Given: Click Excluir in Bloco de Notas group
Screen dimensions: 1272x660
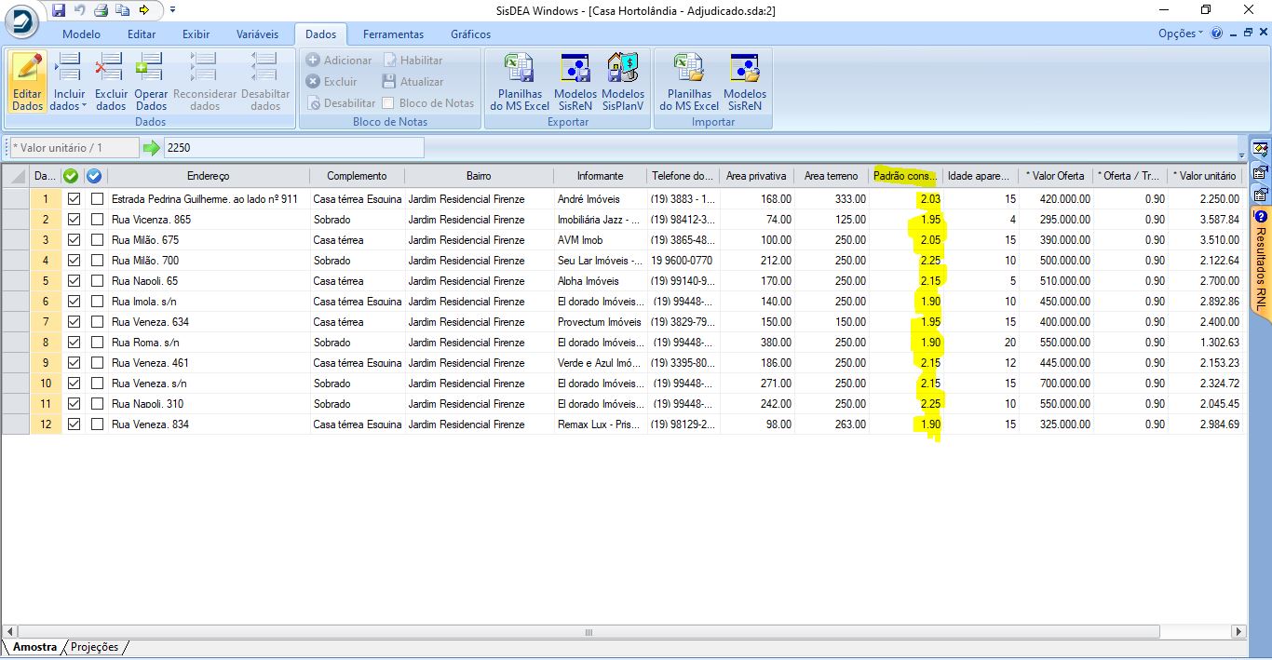Looking at the screenshot, I should (332, 81).
